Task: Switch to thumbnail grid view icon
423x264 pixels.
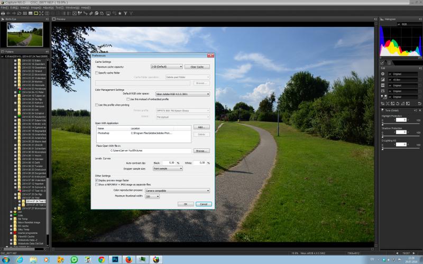Action: tap(25, 13)
